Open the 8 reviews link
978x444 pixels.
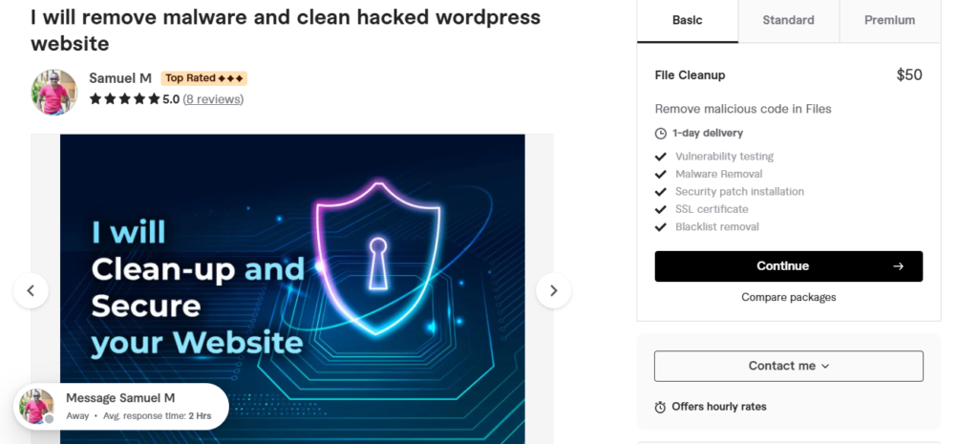click(x=213, y=99)
